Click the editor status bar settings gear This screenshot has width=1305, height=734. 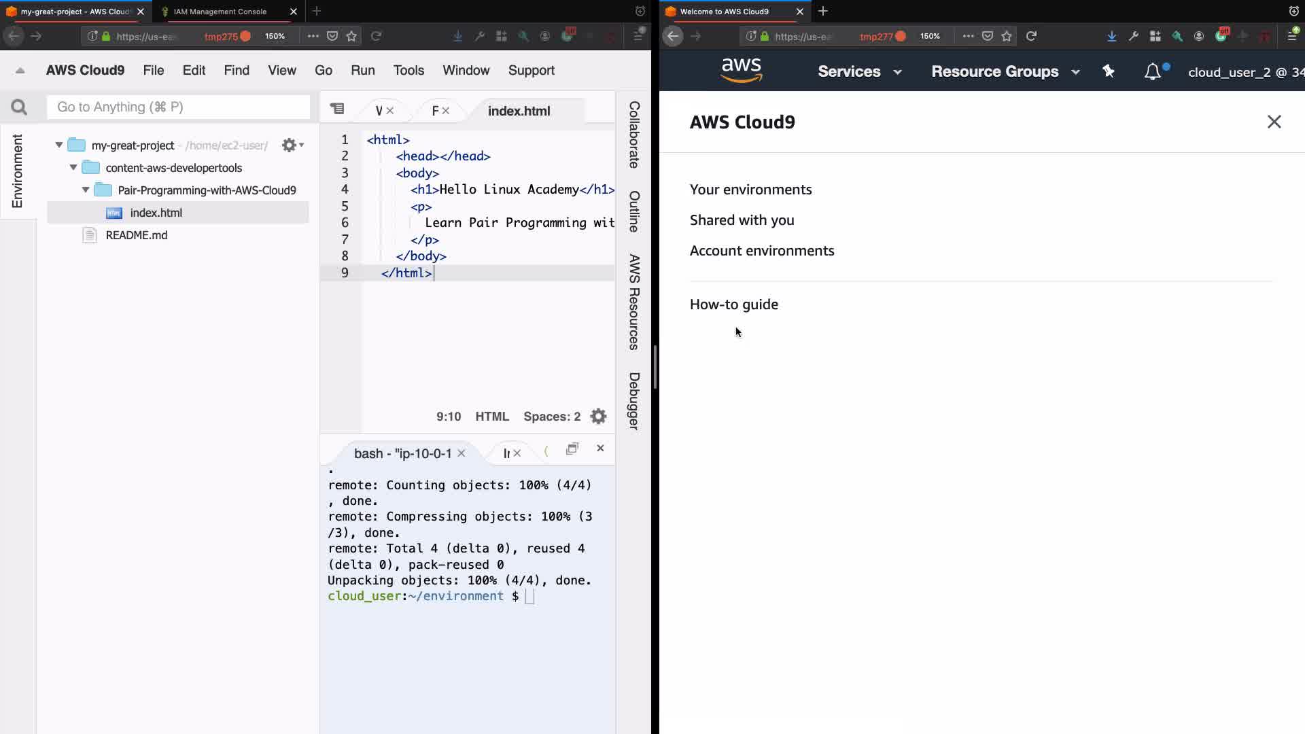[x=598, y=417]
